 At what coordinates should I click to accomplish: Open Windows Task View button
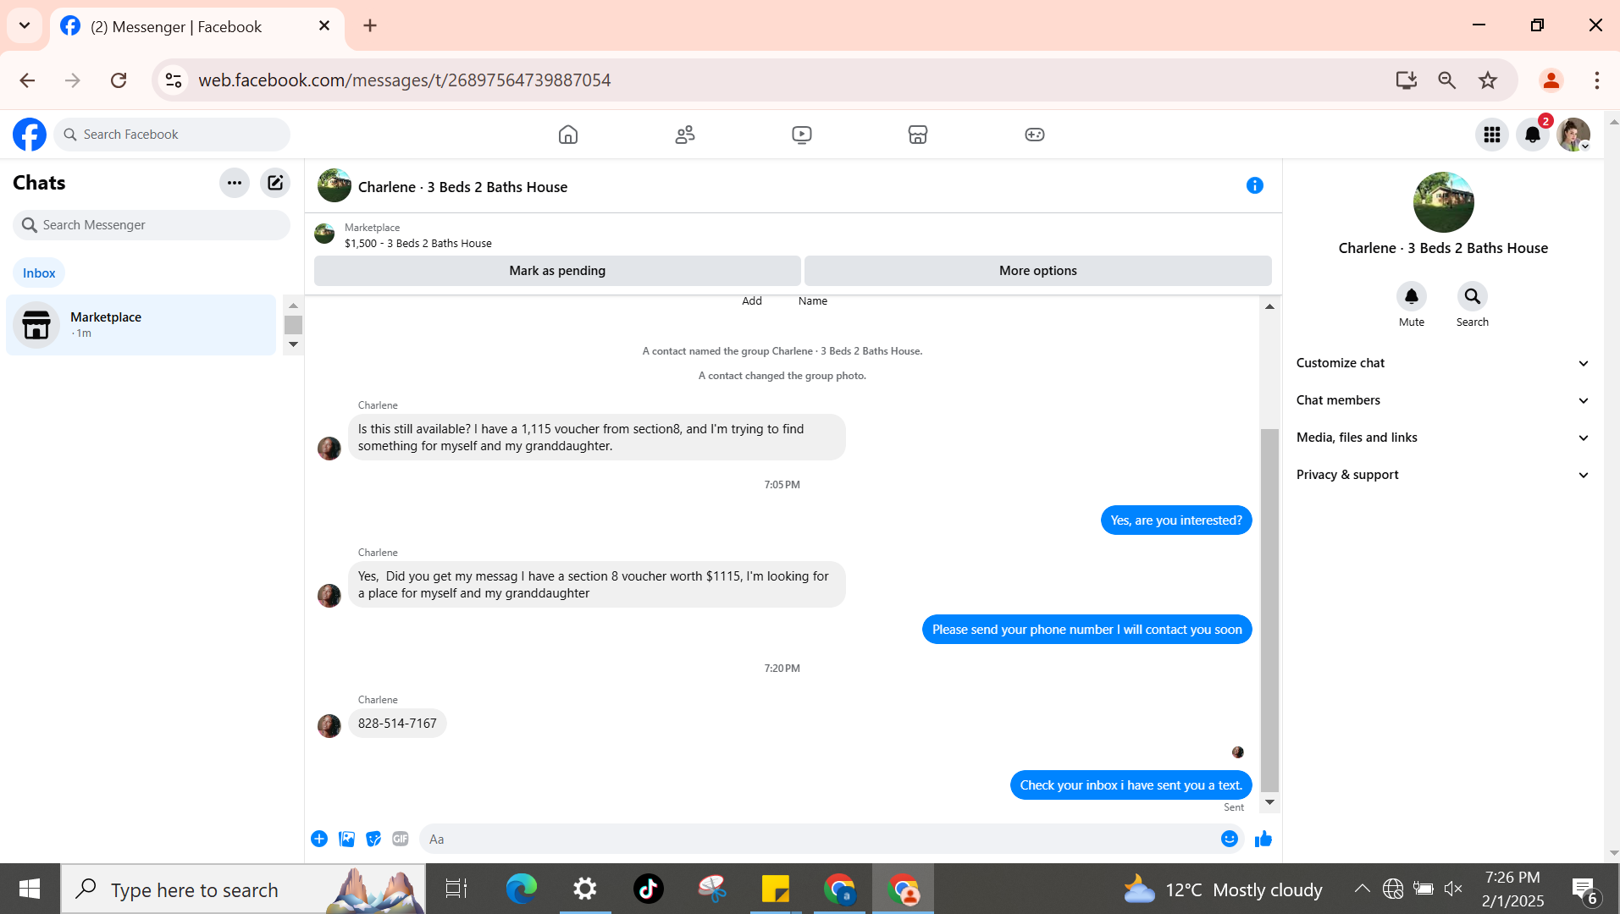click(456, 889)
